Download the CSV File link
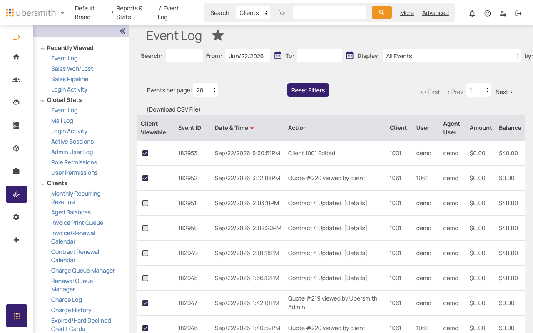The height and width of the screenshot is (333, 533). (174, 109)
